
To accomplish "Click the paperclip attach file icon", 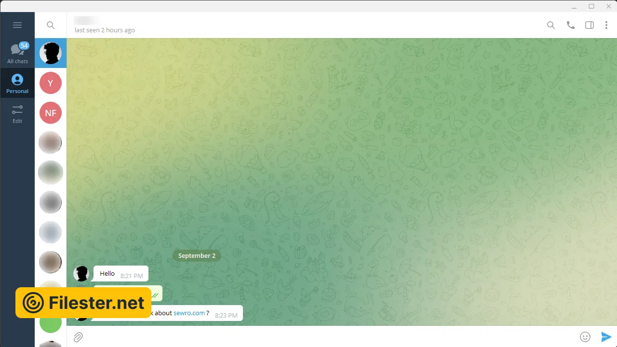I will click(x=78, y=337).
